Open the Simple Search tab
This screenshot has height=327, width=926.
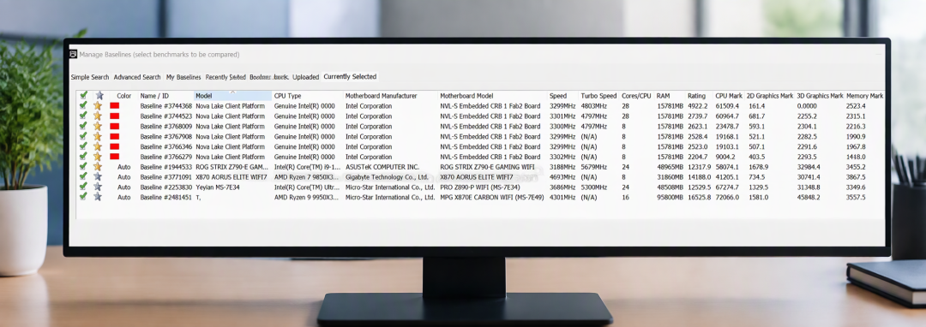[x=90, y=77]
